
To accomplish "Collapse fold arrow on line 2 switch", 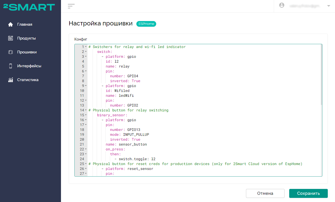I will [86, 52].
